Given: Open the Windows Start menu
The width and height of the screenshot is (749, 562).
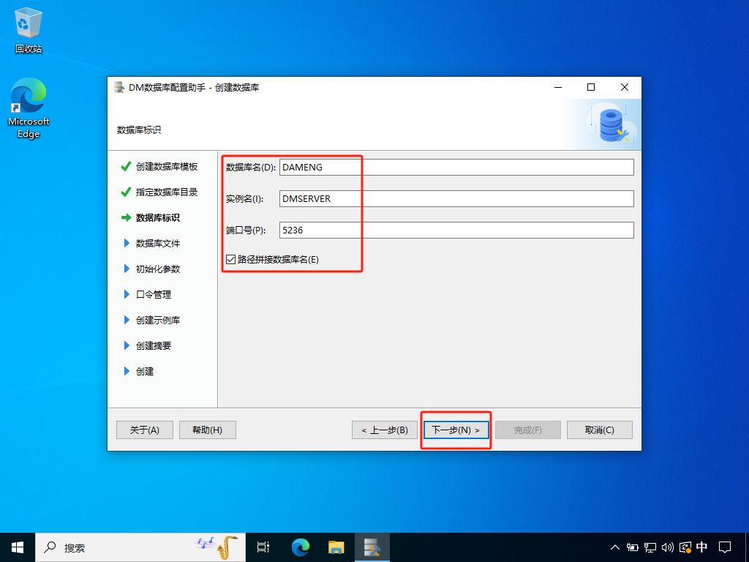Looking at the screenshot, I should point(18,547).
